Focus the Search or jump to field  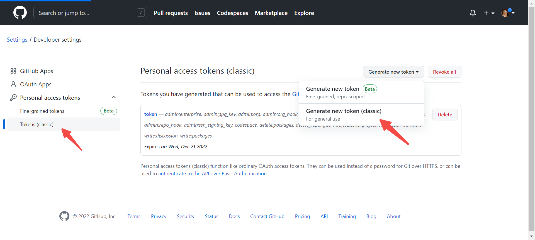(x=90, y=13)
